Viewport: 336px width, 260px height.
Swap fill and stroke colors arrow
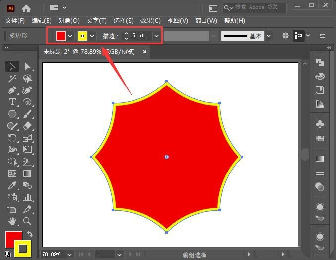[30, 234]
